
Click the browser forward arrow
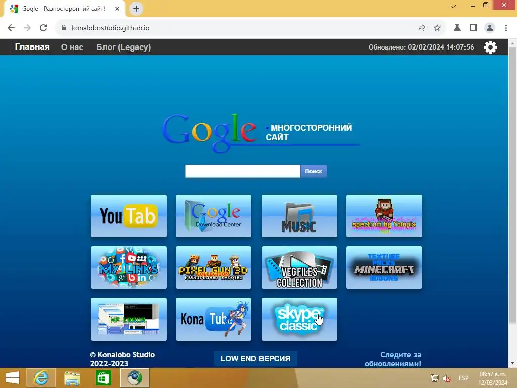click(x=27, y=28)
